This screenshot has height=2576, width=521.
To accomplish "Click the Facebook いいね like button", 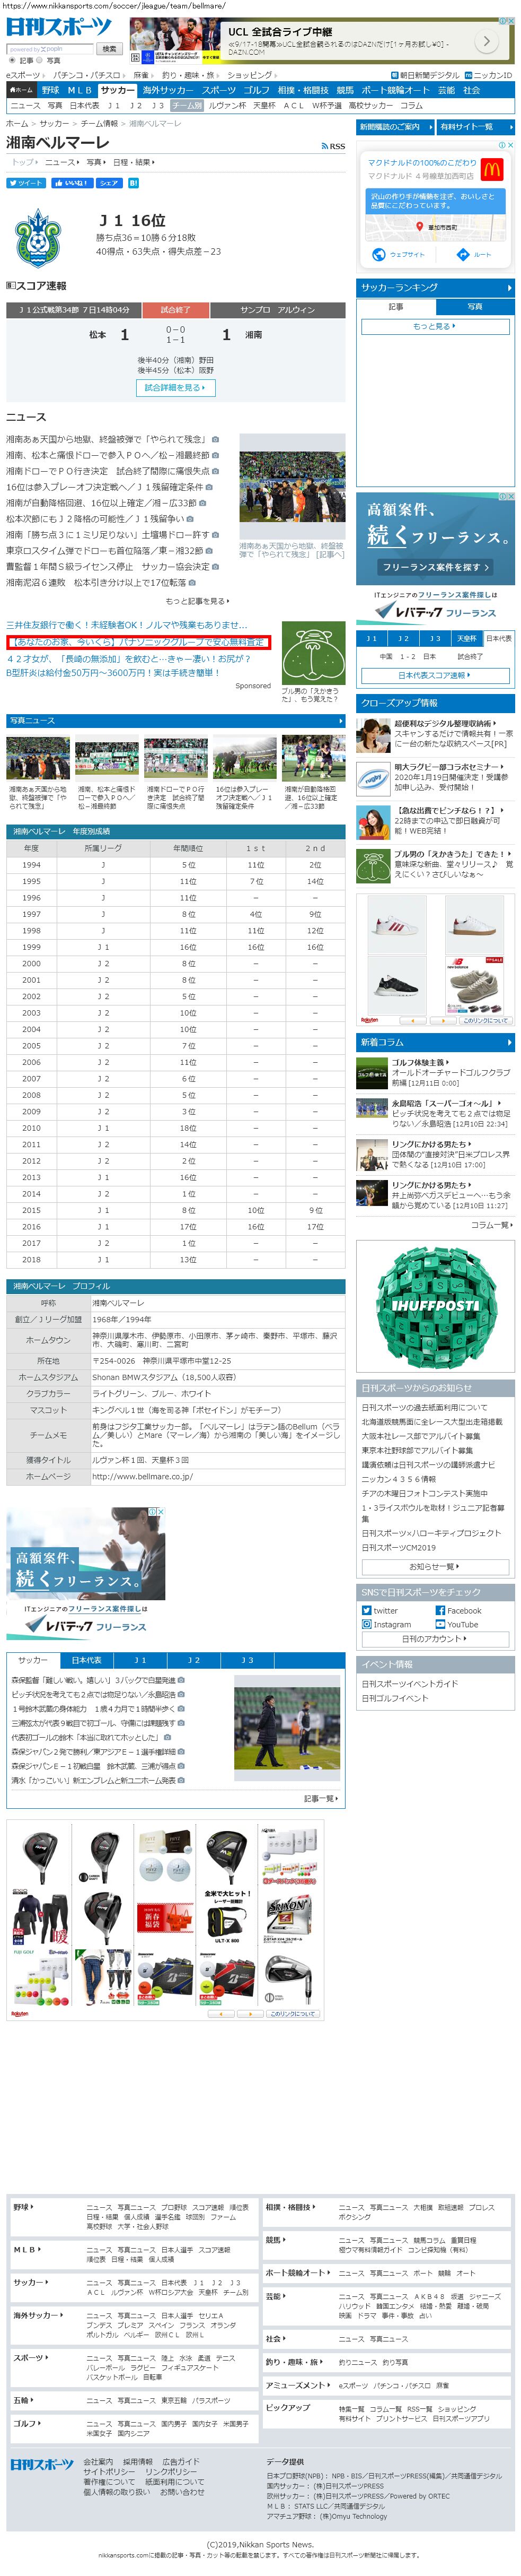I will point(71,183).
